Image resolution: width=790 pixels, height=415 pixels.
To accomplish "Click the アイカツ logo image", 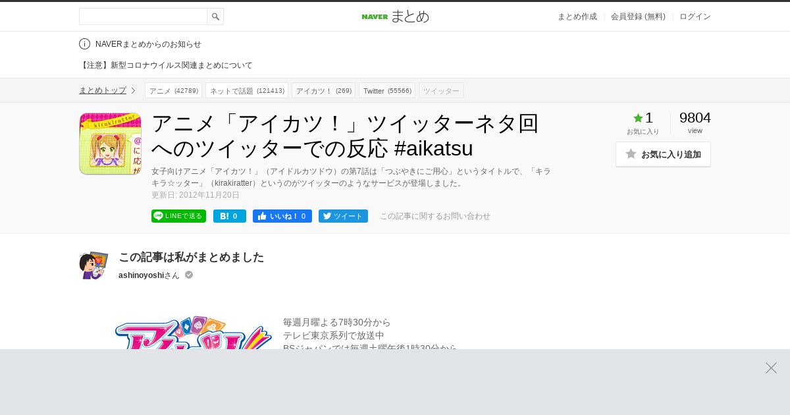I will point(193,333).
